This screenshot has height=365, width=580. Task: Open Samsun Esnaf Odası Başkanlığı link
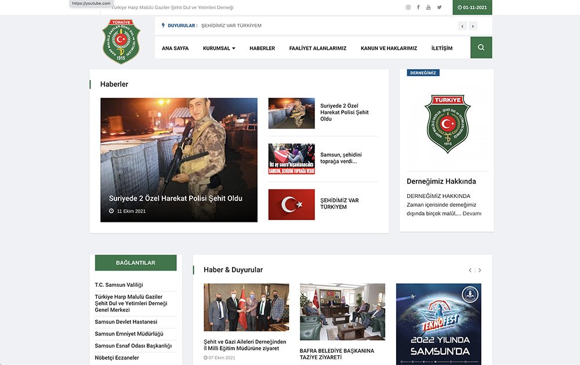tap(133, 346)
